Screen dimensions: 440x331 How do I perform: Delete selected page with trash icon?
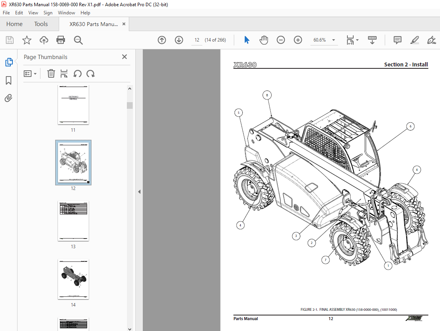tap(51, 74)
